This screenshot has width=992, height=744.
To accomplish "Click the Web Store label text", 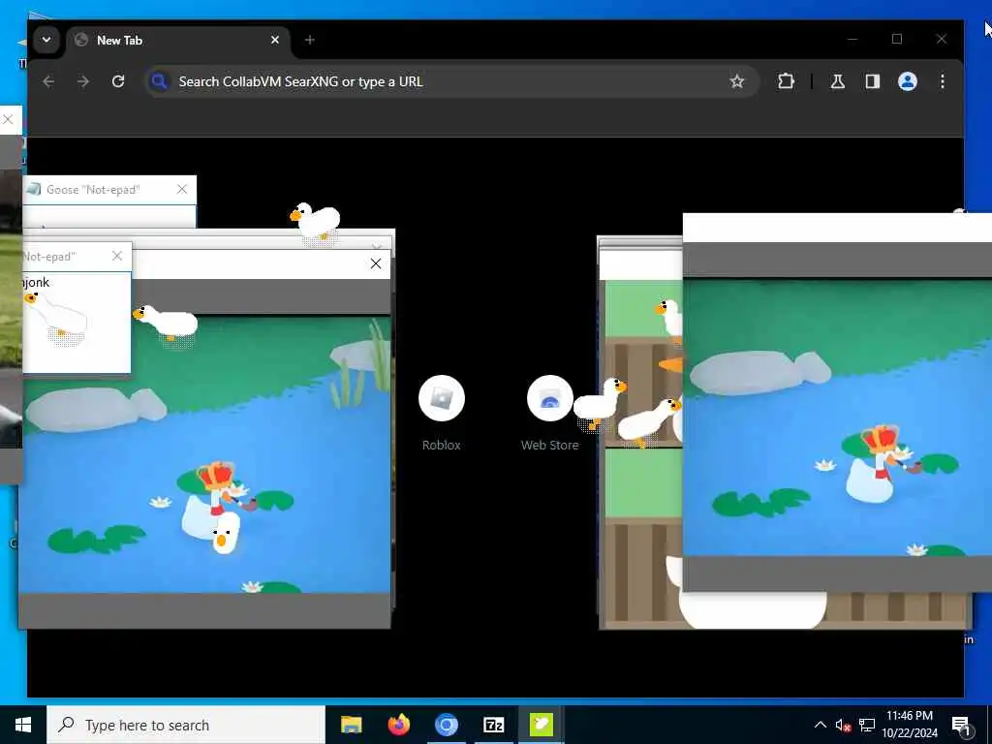I will (550, 445).
